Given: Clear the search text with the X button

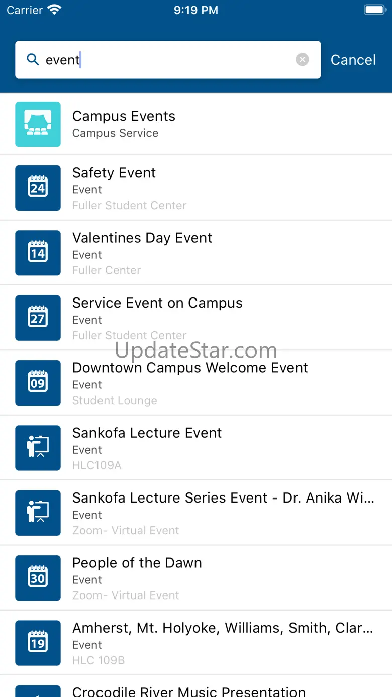Looking at the screenshot, I should 302,60.
